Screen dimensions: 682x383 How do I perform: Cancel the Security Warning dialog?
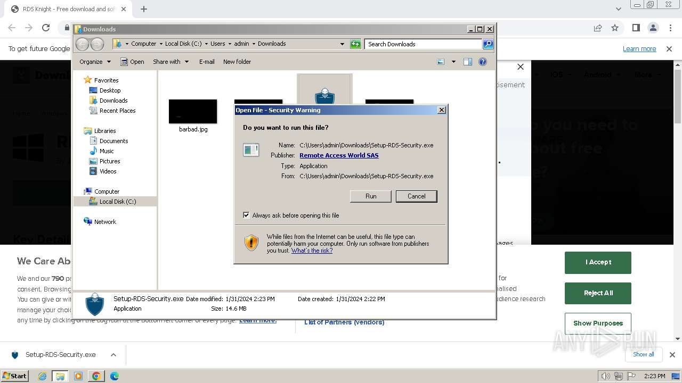(416, 196)
